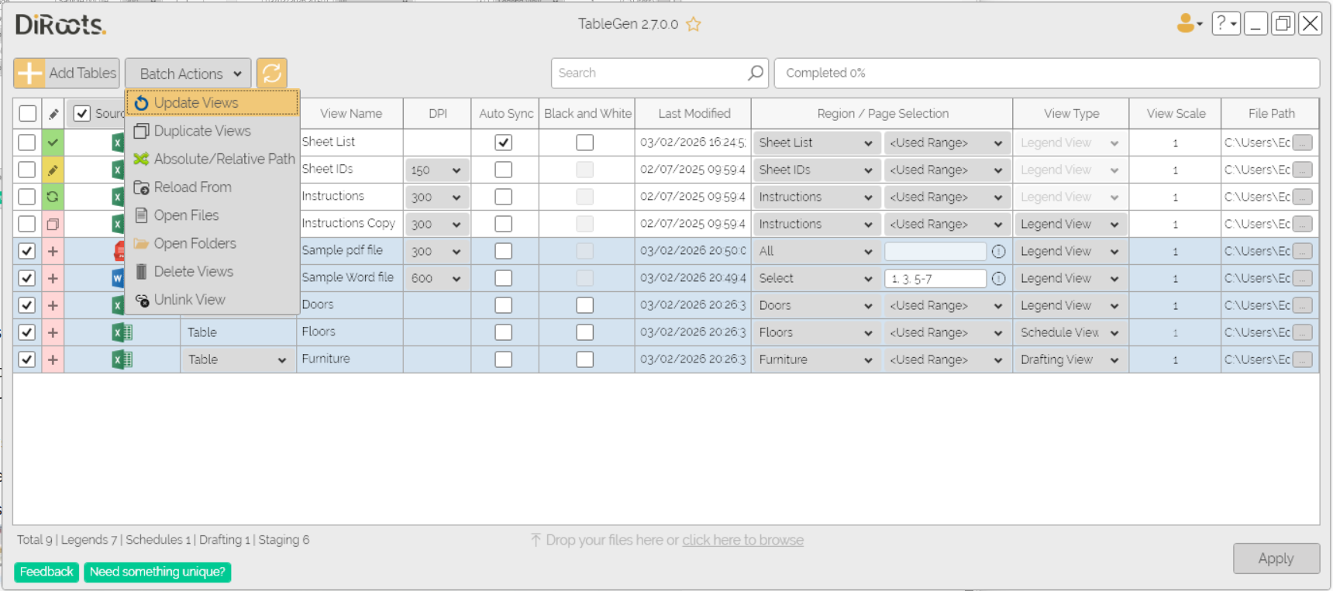Click the favorite star beside TableGen 2.7.0.0

(694, 25)
